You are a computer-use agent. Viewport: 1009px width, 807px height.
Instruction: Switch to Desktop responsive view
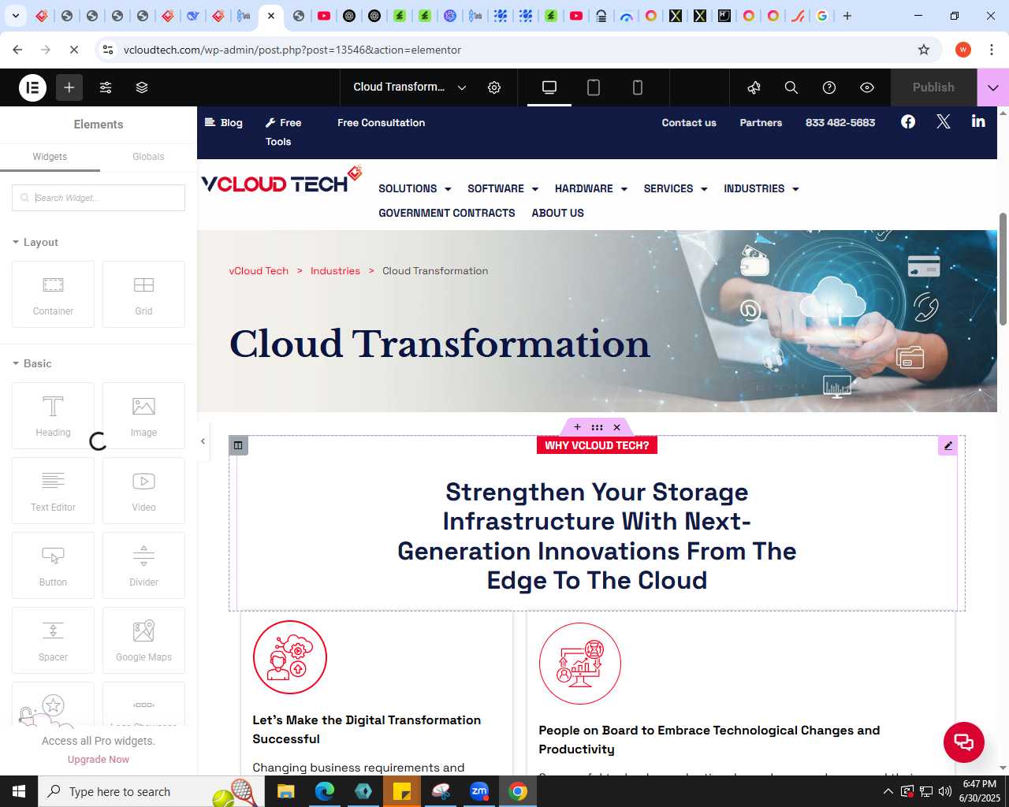549,87
